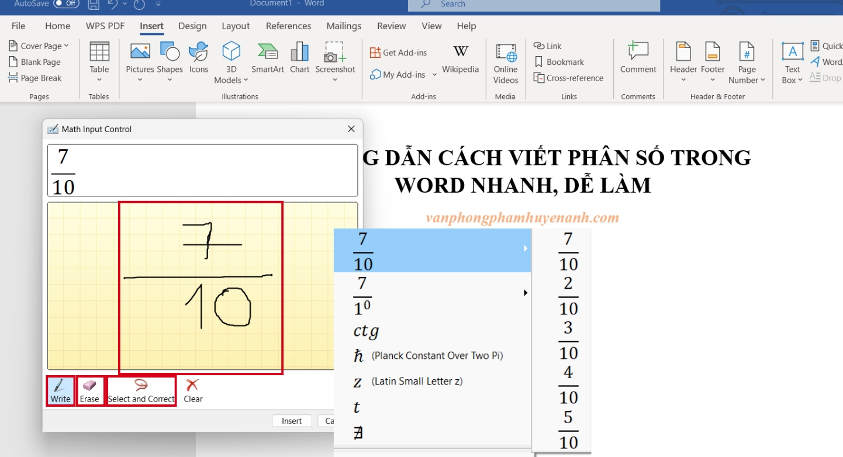The width and height of the screenshot is (843, 457).
Task: Select the Erase tool
Action: point(89,391)
